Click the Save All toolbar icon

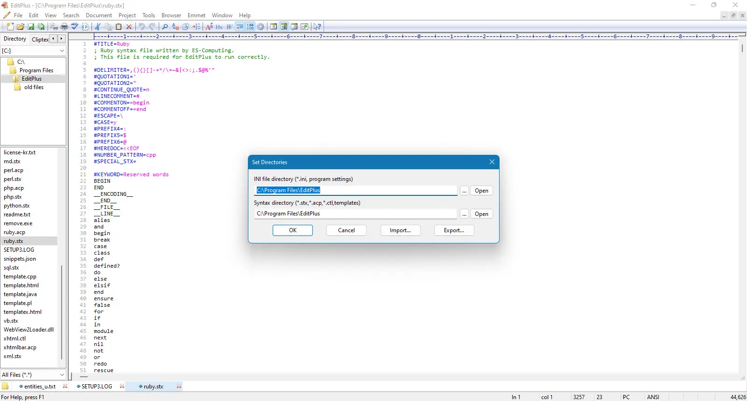pos(41,27)
